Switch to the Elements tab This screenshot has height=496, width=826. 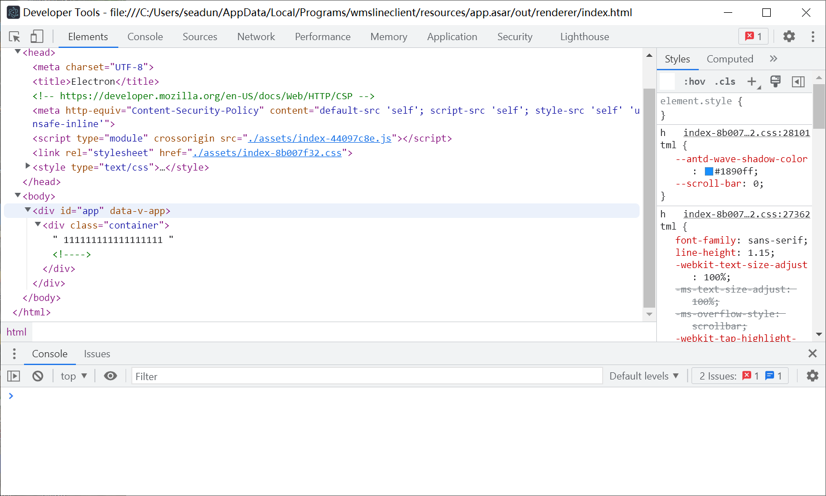coord(88,37)
